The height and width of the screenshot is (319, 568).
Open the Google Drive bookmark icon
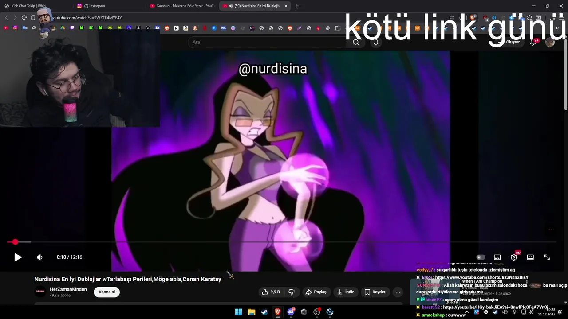pos(63,28)
